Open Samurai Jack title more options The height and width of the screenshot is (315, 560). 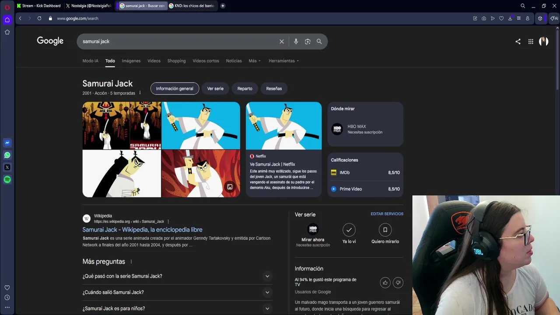(140, 93)
